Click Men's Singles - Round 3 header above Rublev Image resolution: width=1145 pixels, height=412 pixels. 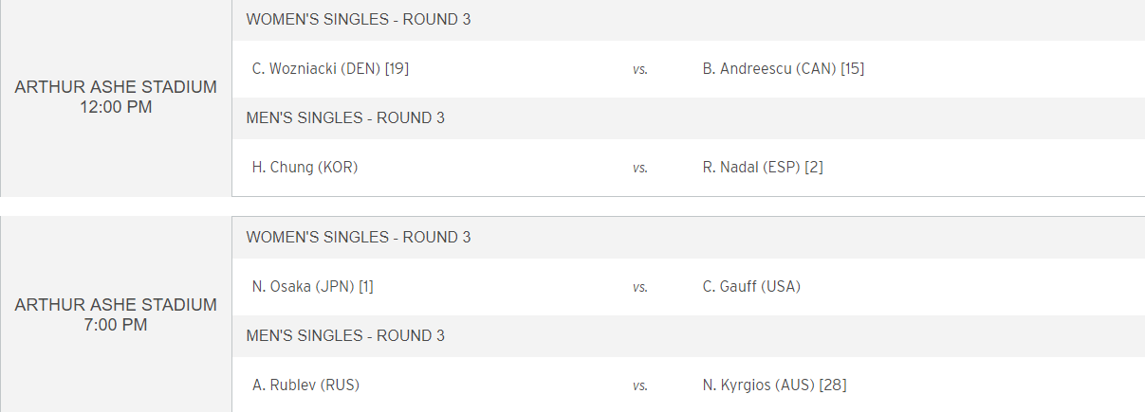pyautogui.click(x=688, y=336)
